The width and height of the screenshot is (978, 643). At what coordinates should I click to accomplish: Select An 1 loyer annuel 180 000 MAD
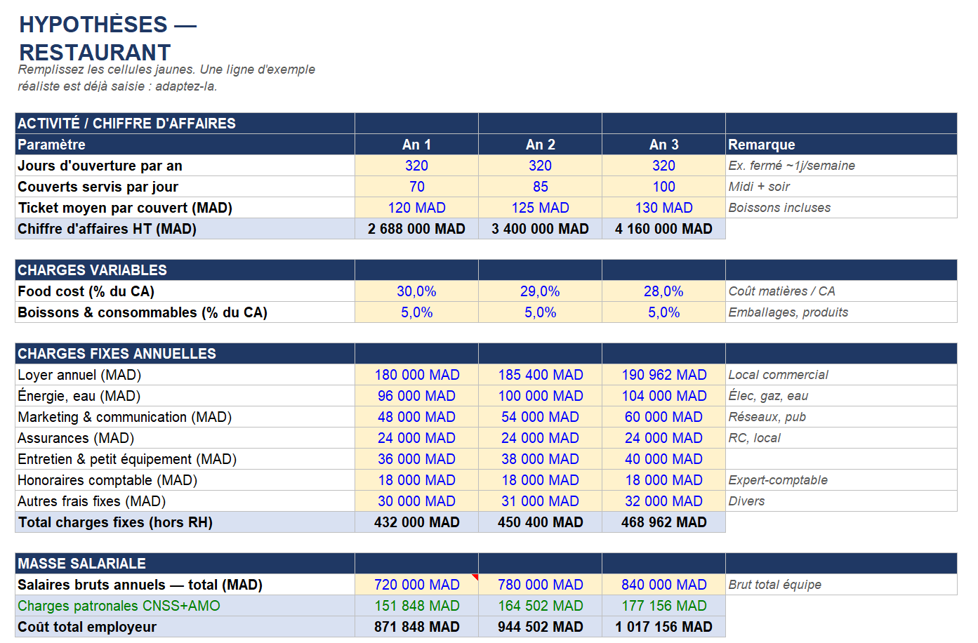[416, 375]
